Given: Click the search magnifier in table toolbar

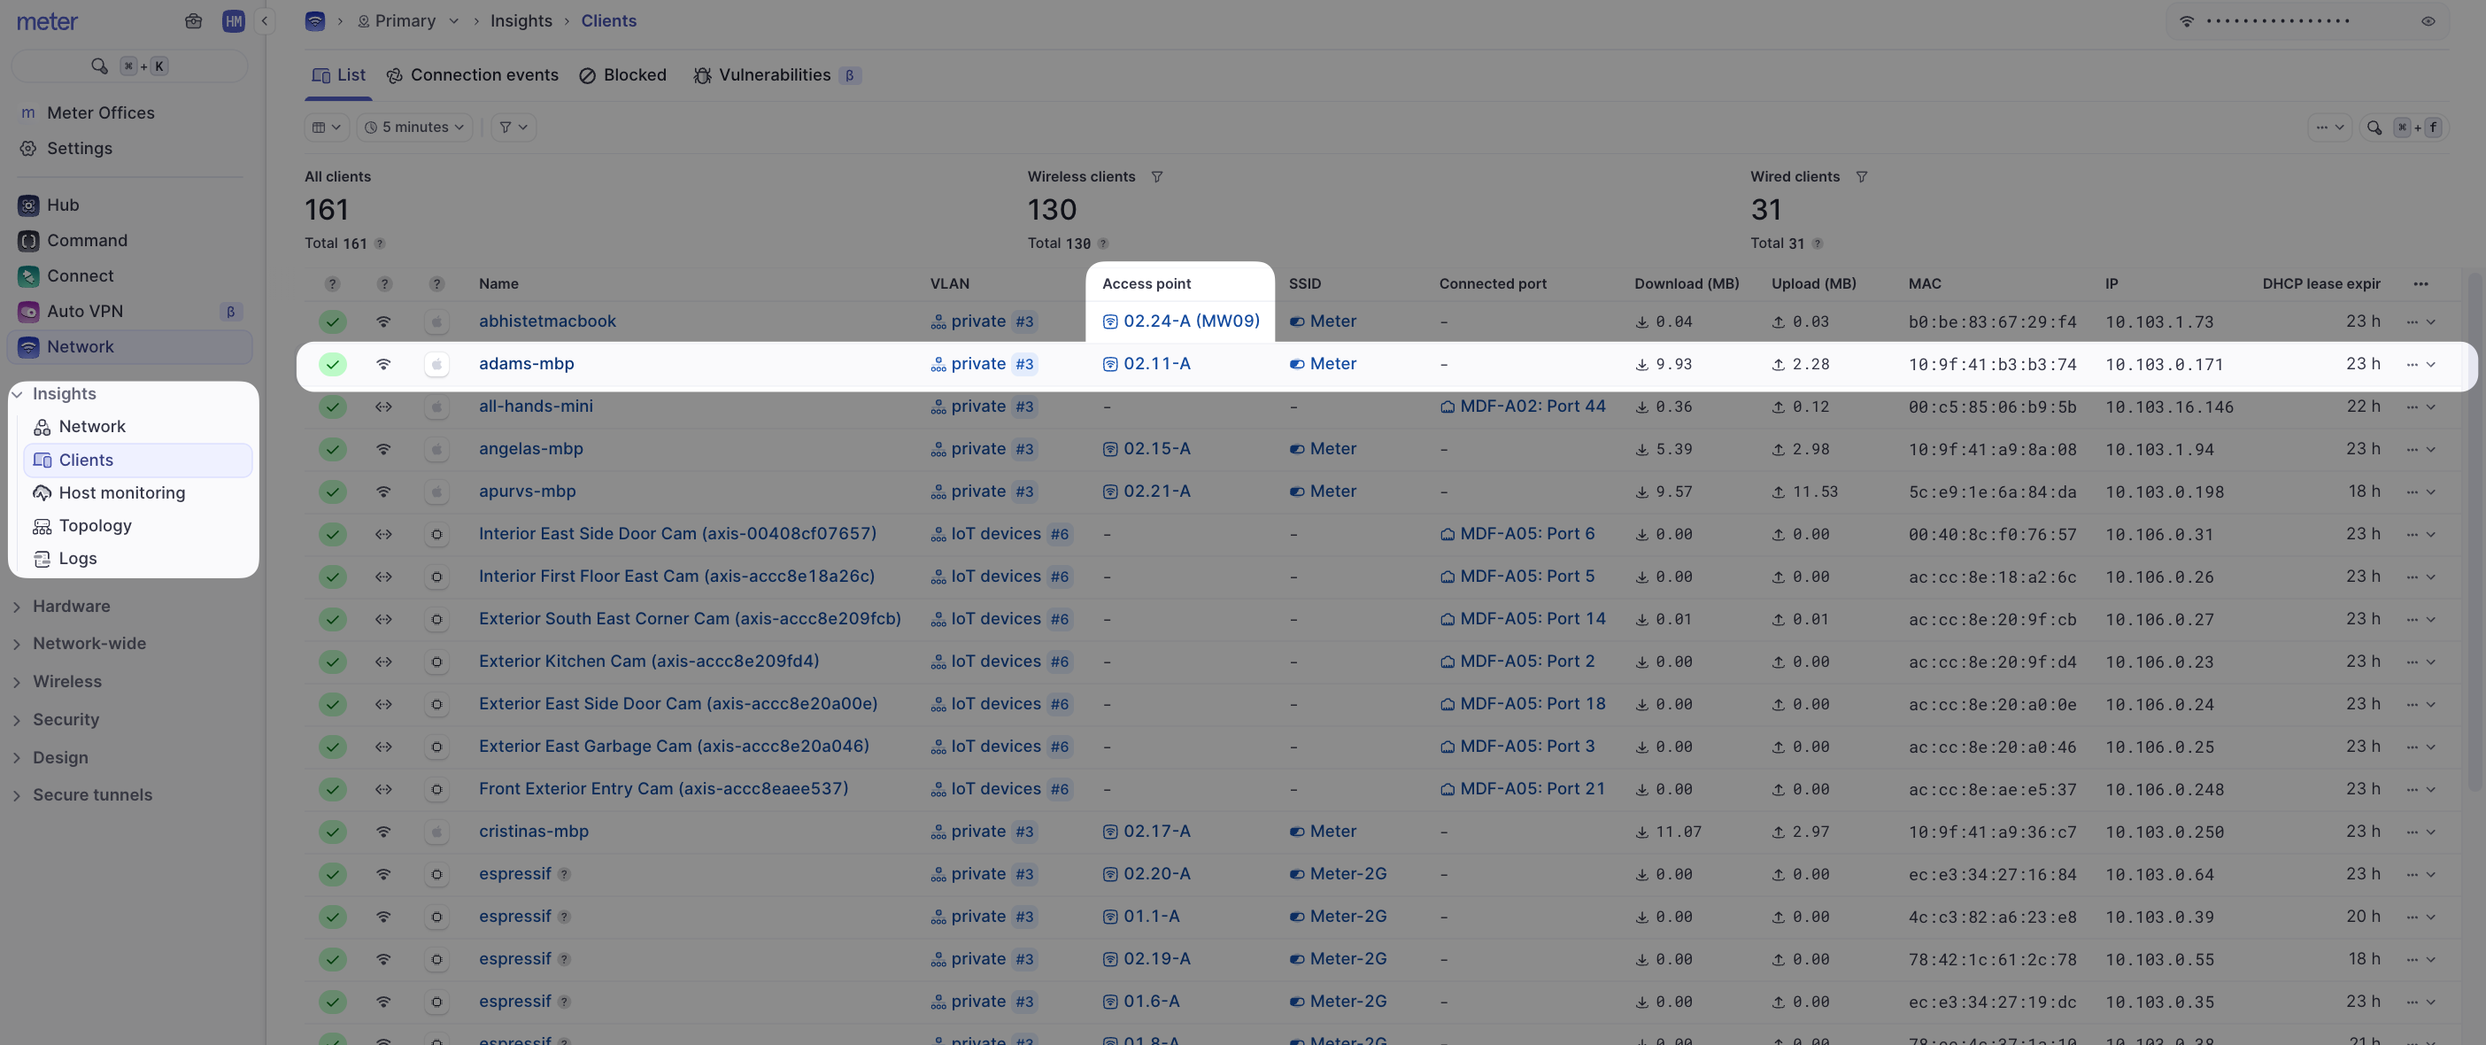Looking at the screenshot, I should click(2374, 128).
